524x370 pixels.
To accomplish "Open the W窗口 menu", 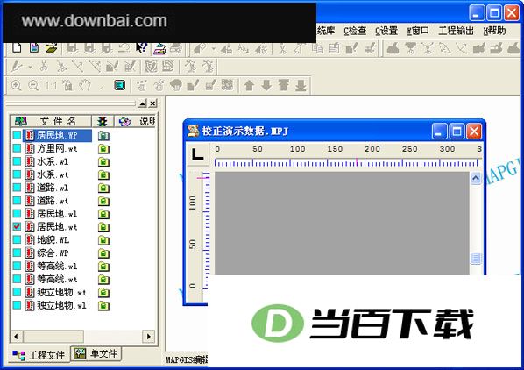I will (x=418, y=31).
